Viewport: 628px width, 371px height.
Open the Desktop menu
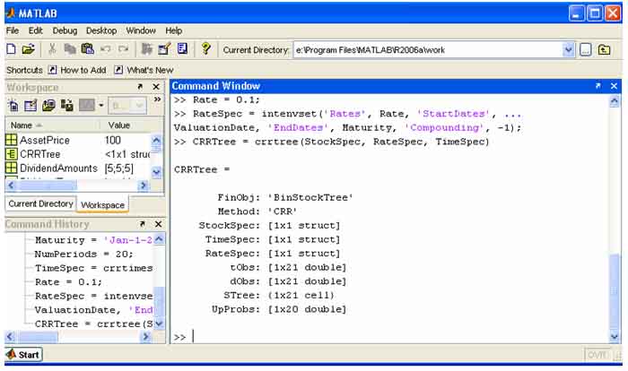coord(101,30)
